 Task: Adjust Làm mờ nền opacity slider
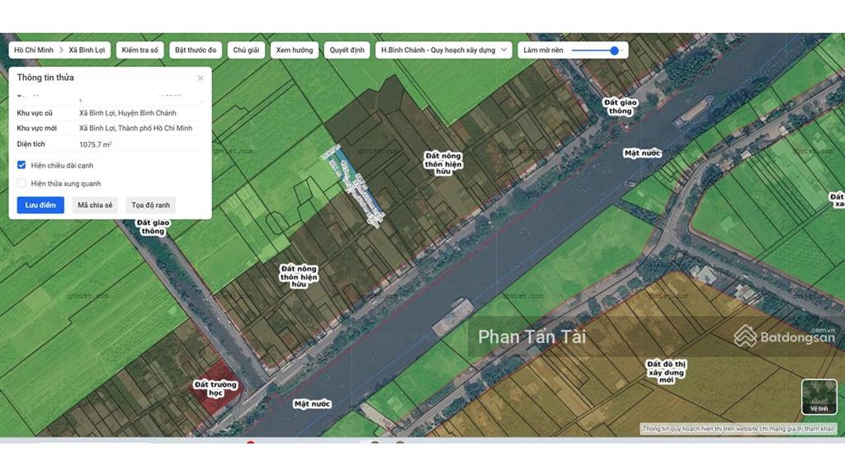coord(614,50)
